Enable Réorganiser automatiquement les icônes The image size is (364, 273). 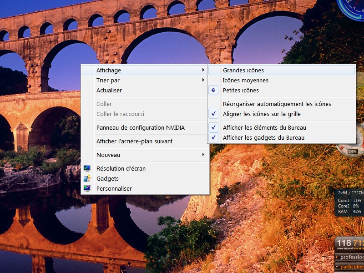coord(277,104)
